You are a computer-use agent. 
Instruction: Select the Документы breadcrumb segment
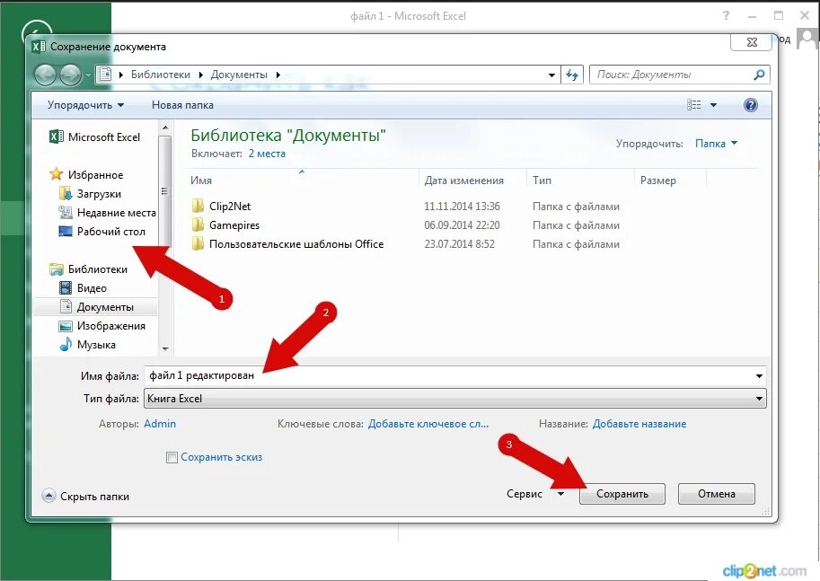[x=239, y=75]
